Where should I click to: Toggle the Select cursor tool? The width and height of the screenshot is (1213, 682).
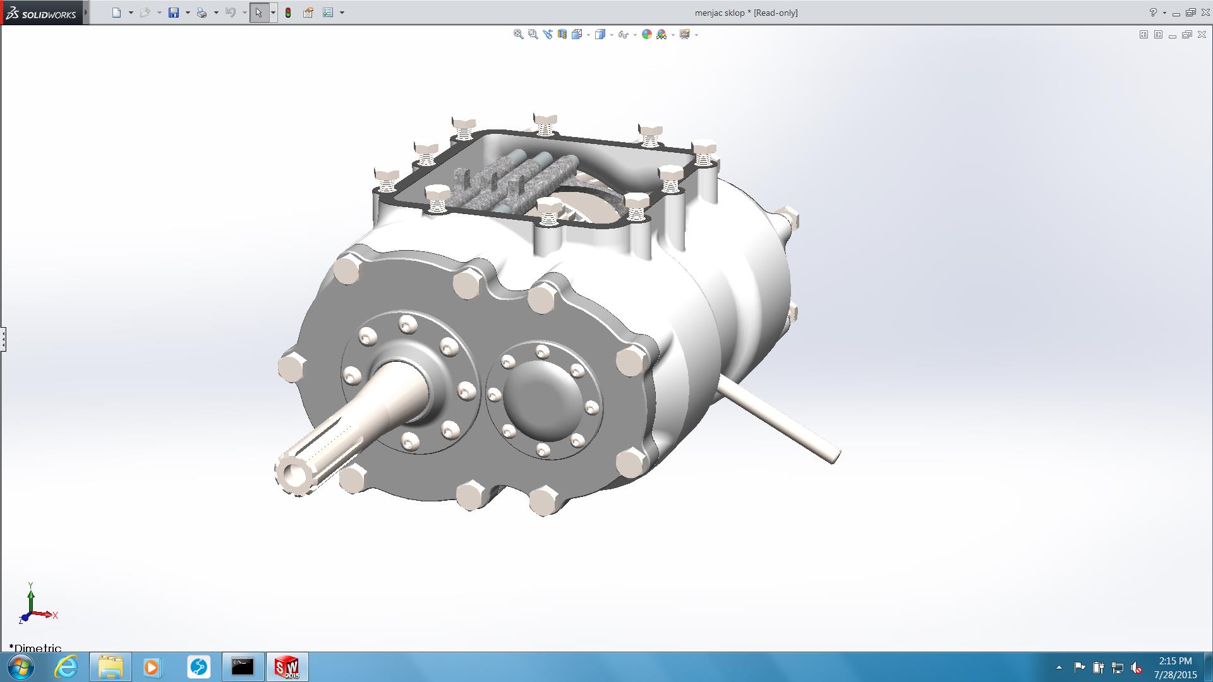click(258, 13)
